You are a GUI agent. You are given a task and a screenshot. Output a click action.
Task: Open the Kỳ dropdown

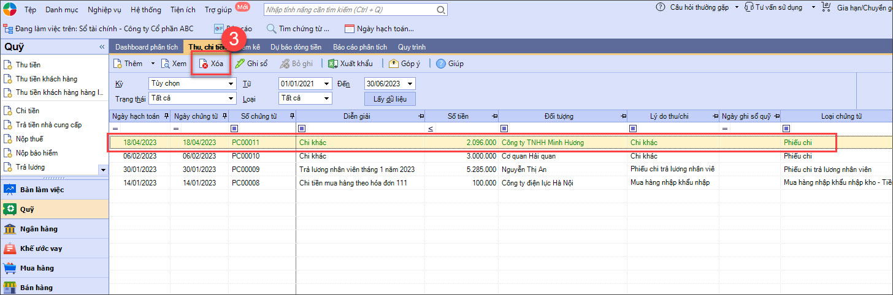[x=231, y=84]
